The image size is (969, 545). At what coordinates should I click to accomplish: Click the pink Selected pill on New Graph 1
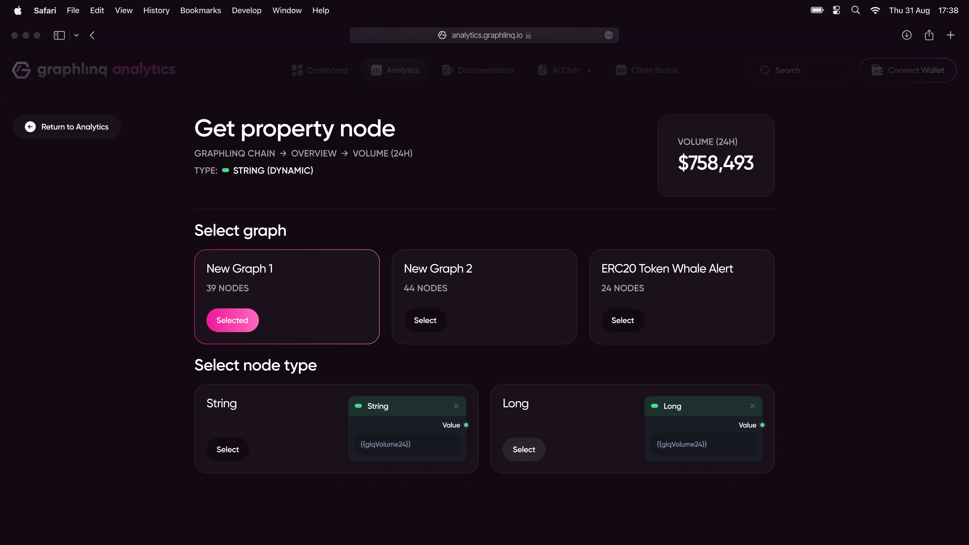(232, 320)
